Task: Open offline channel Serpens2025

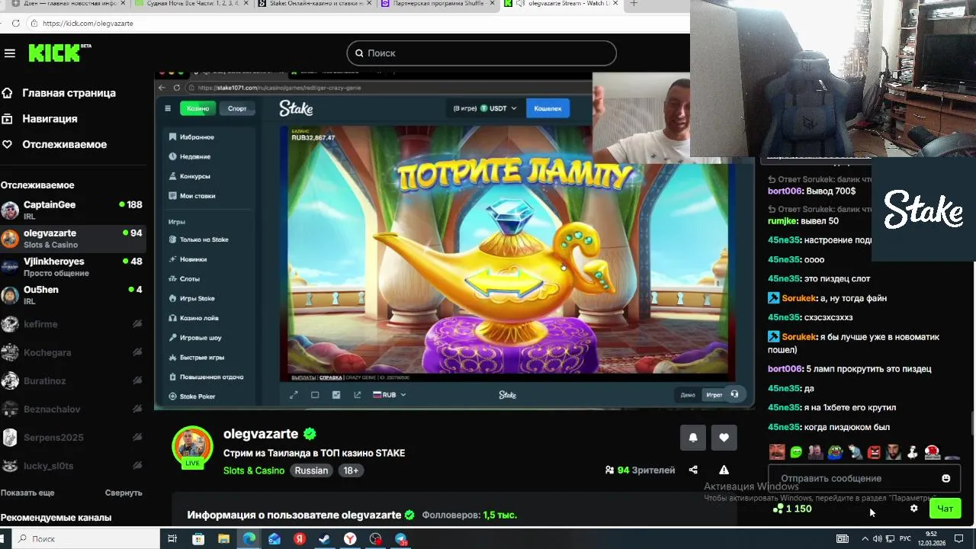Action: coord(73,437)
